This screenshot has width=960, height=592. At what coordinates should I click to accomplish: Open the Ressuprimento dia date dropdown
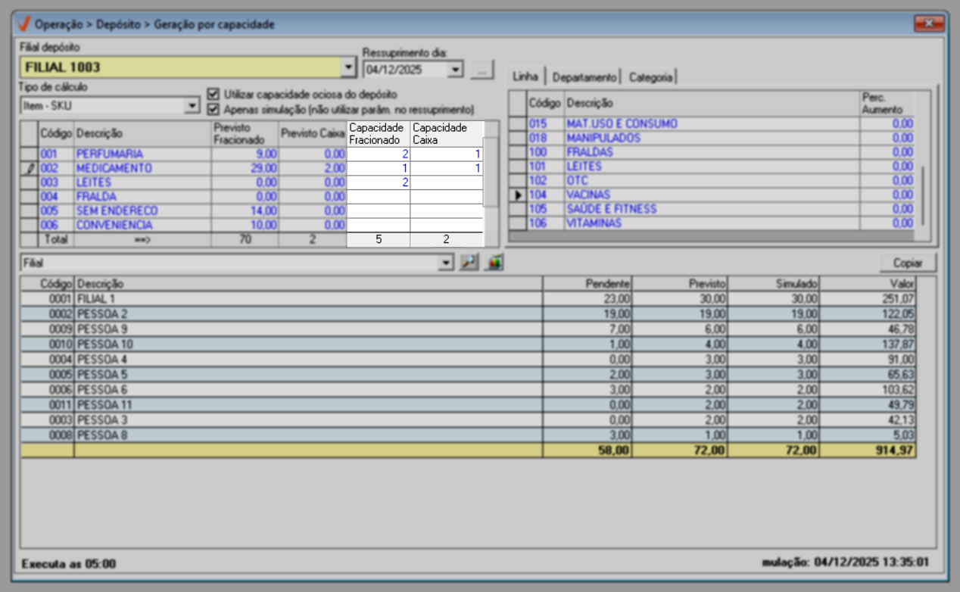(x=455, y=70)
